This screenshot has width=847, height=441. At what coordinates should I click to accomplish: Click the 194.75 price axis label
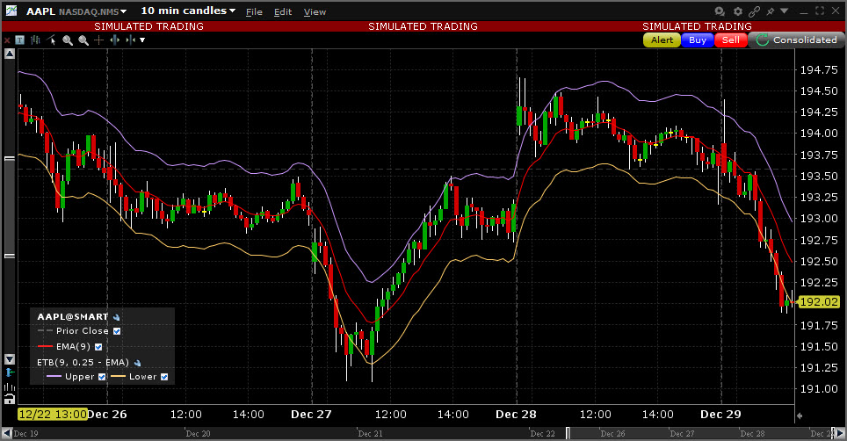point(819,70)
